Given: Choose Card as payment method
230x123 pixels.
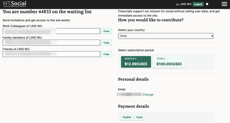Looking at the screenshot, I should click(x=139, y=117).
